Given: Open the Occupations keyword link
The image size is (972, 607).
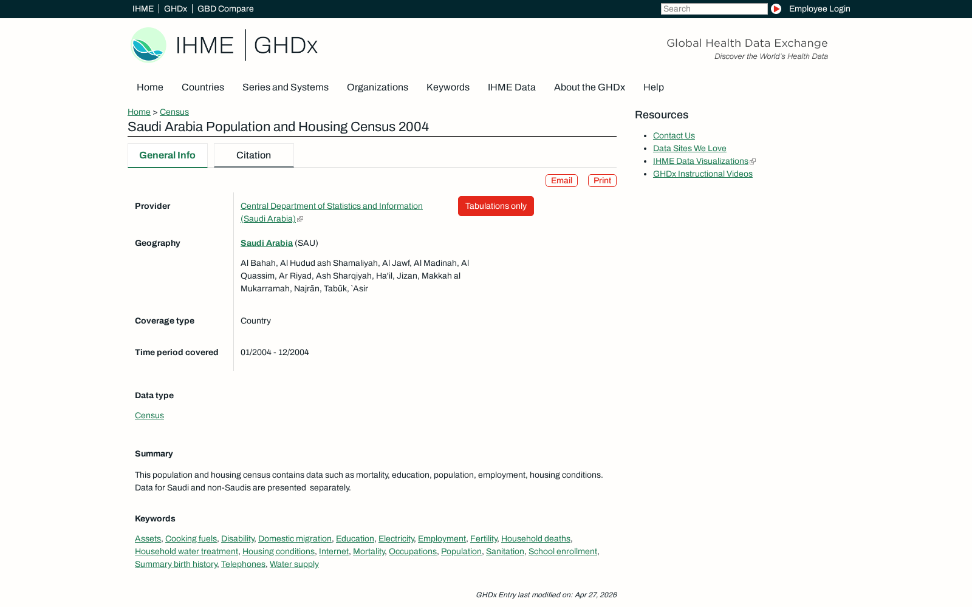Looking at the screenshot, I should (x=412, y=551).
